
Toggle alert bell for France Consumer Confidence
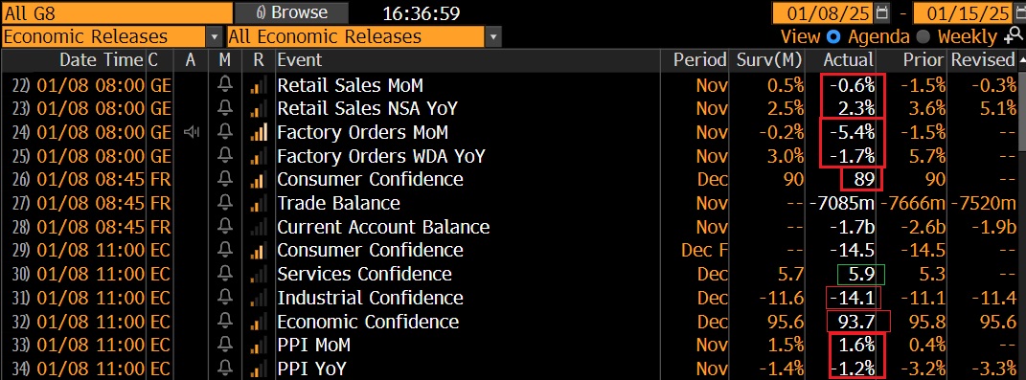point(225,179)
